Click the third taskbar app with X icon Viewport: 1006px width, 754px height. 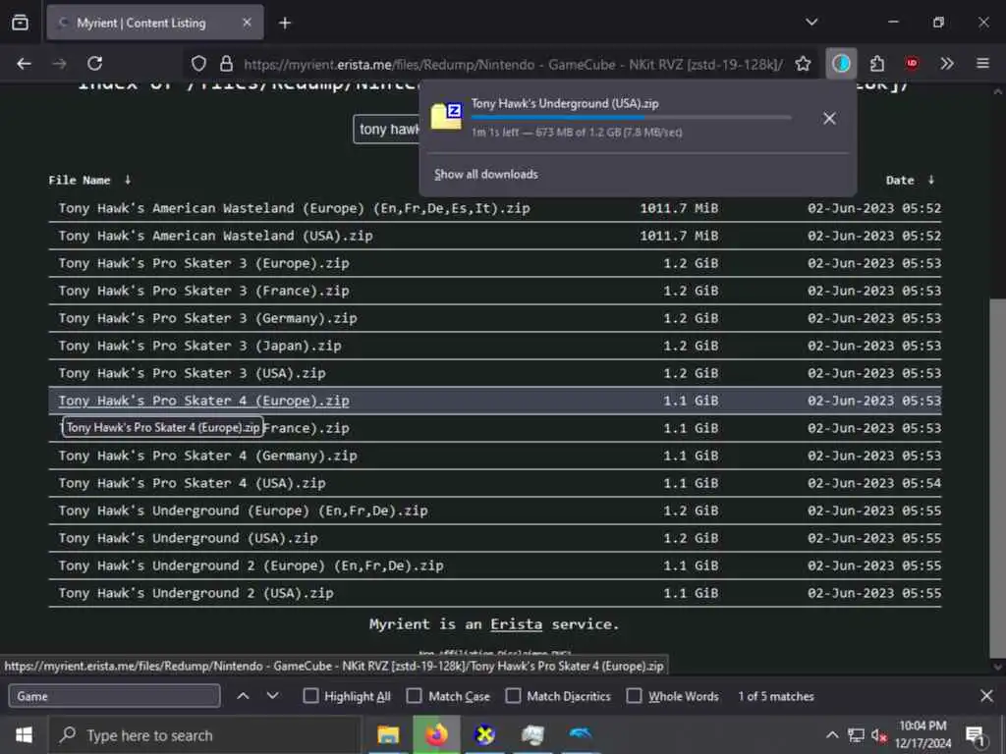tap(484, 734)
